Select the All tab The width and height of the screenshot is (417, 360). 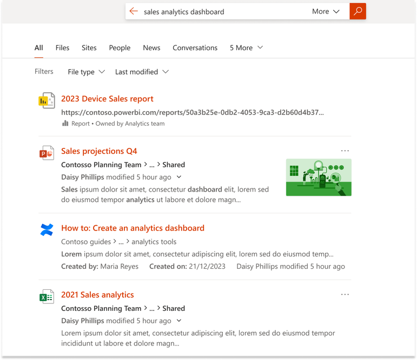point(38,48)
